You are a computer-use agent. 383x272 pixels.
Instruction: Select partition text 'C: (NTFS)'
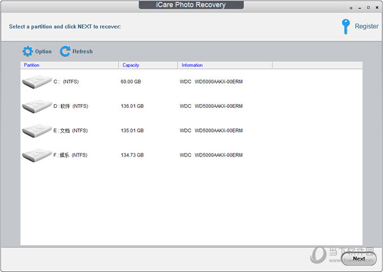click(x=66, y=82)
